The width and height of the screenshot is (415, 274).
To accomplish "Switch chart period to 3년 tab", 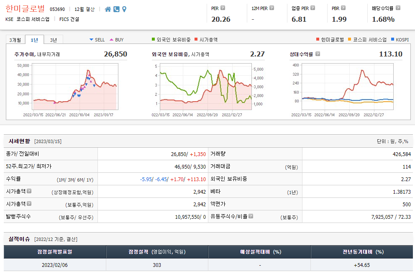I will [54, 40].
